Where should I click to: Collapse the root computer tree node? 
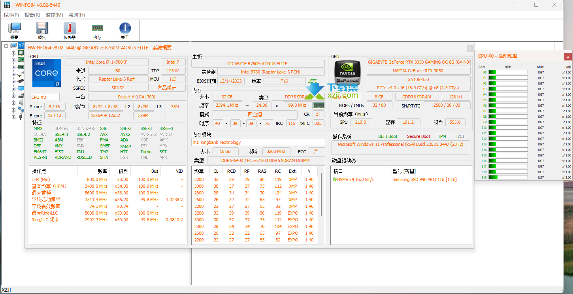pos(6,46)
